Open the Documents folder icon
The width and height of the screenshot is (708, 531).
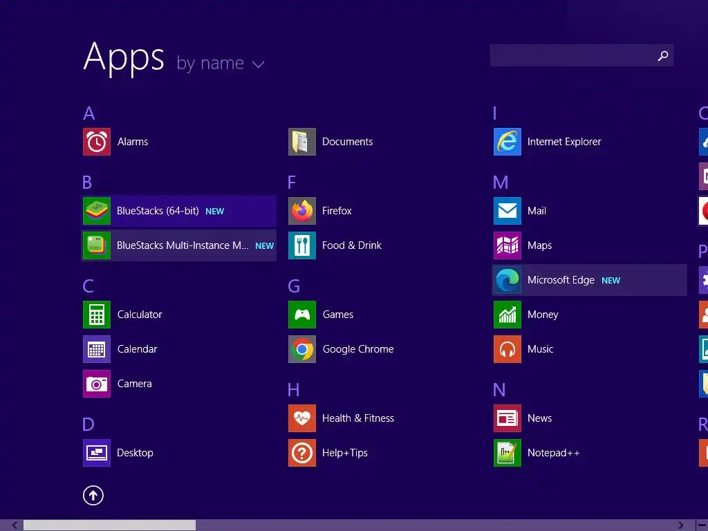click(302, 142)
